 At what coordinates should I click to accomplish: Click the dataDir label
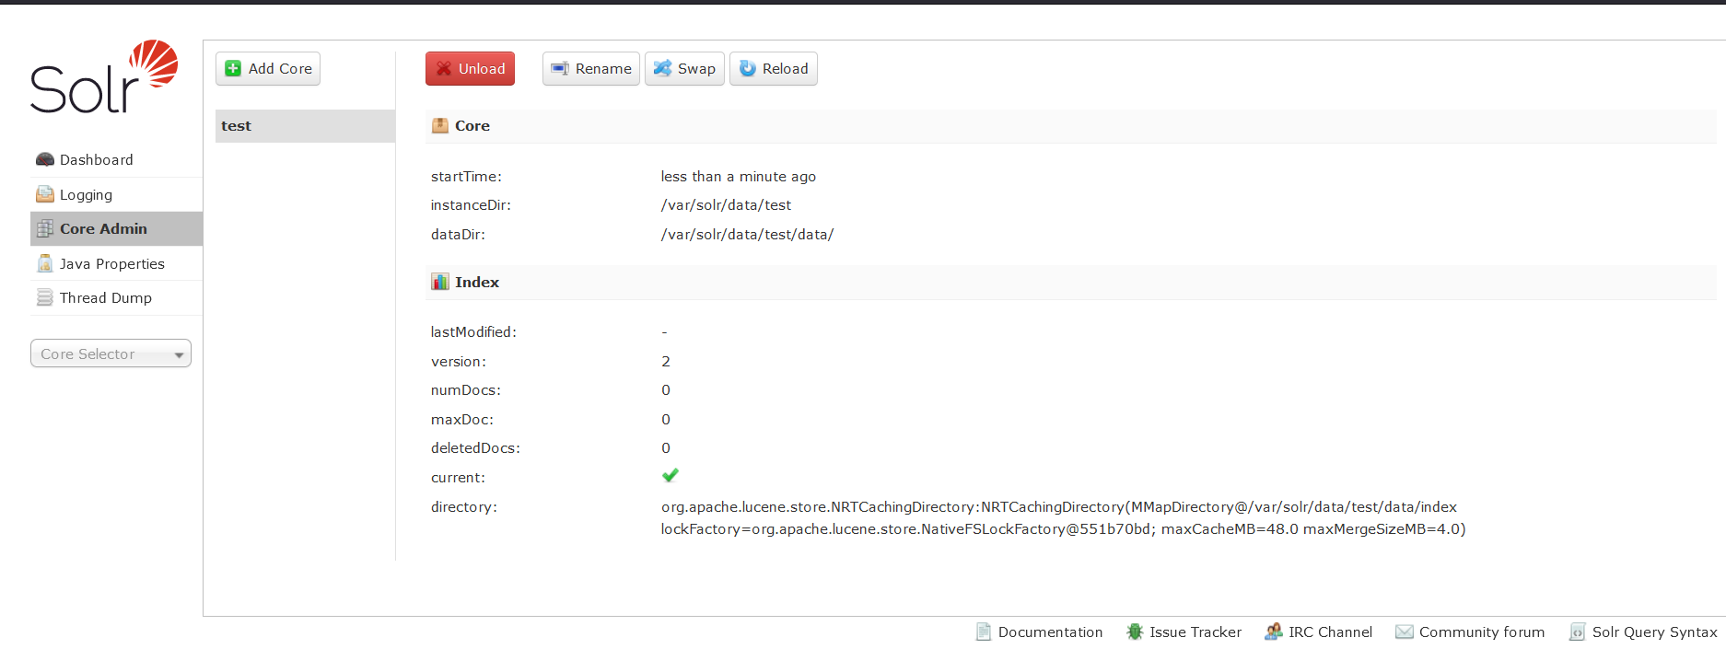458,235
